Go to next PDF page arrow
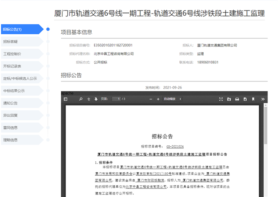 [96, 99]
